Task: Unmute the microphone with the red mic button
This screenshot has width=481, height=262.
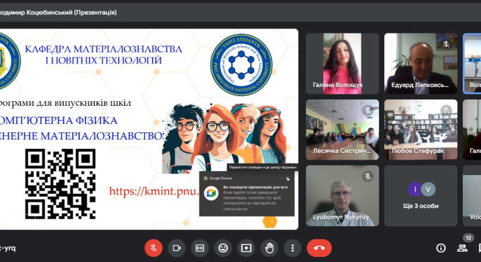Action: 153,248
